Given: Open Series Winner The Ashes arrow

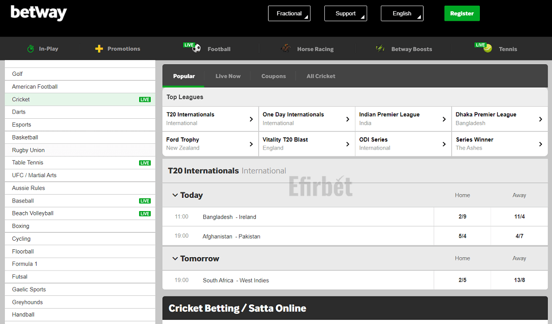Looking at the screenshot, I should coord(540,144).
